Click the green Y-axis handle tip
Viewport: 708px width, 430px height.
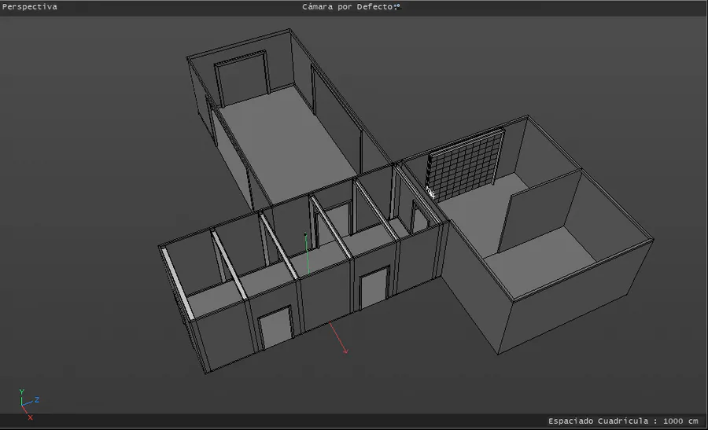306,234
